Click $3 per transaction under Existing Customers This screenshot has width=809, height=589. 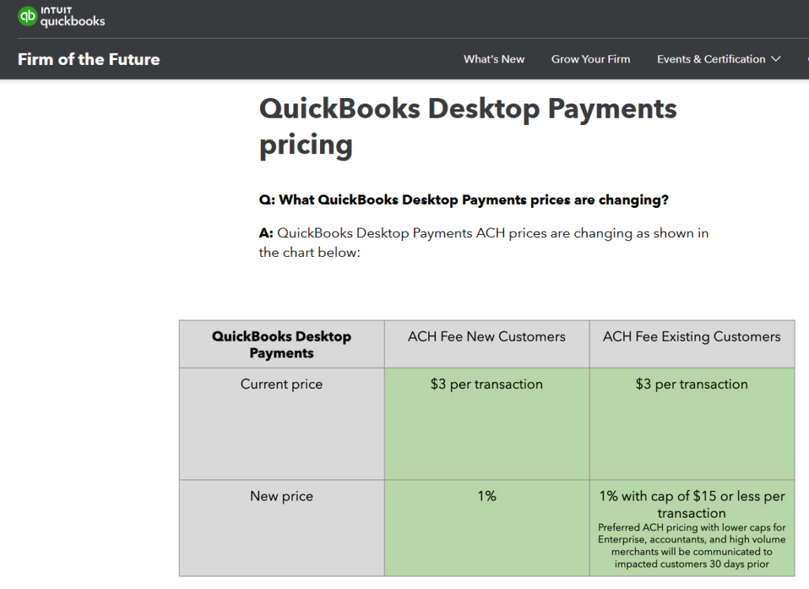[x=691, y=384]
